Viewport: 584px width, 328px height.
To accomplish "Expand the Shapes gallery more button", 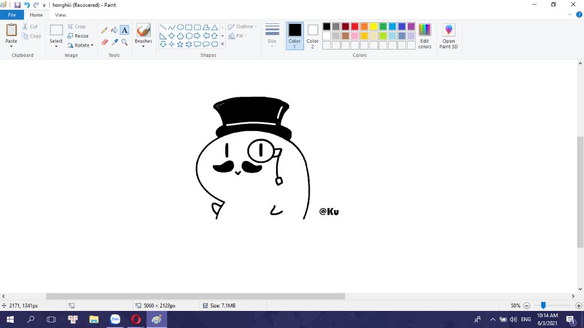I will pyautogui.click(x=222, y=44).
